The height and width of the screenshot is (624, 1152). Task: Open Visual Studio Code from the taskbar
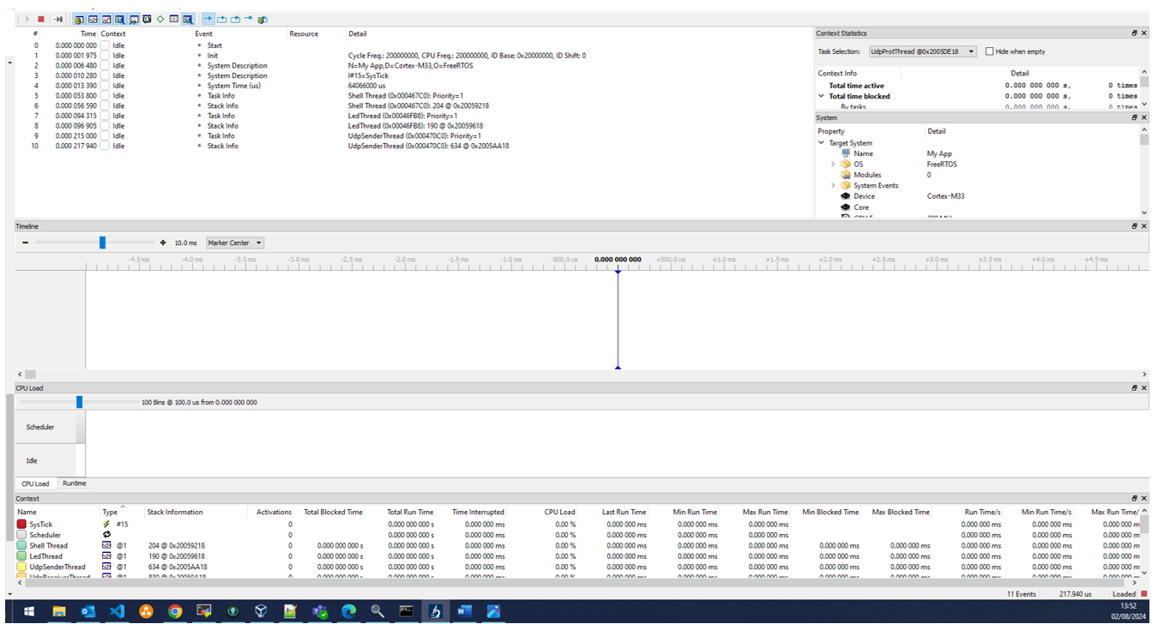[x=118, y=611]
